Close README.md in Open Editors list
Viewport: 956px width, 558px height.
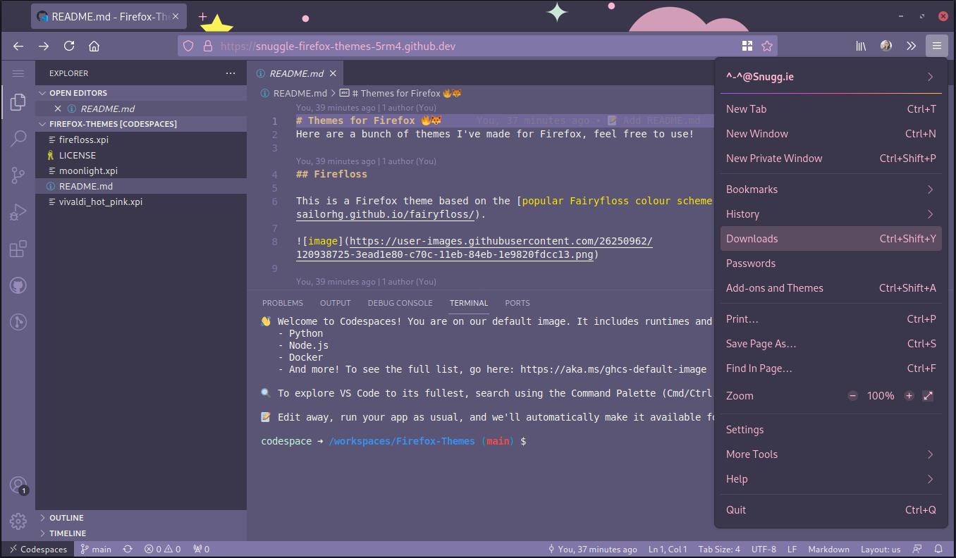click(58, 108)
